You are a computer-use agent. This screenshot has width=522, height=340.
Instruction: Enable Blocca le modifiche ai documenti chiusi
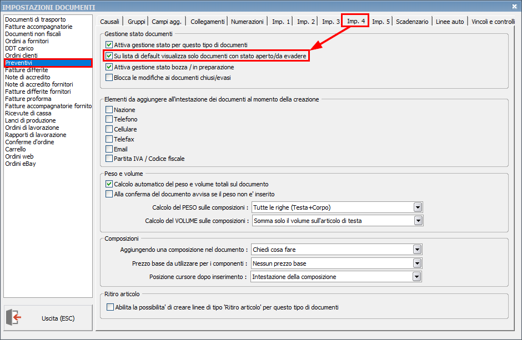pos(109,78)
